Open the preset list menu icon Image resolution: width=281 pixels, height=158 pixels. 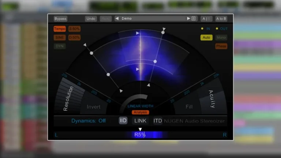click(x=194, y=18)
